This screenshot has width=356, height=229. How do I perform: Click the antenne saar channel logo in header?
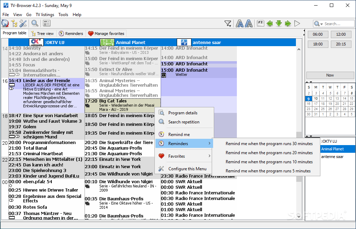coord(184,42)
